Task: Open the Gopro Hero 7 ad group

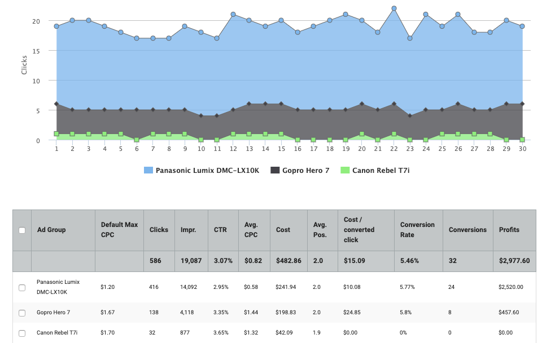Action: pyautogui.click(x=53, y=313)
